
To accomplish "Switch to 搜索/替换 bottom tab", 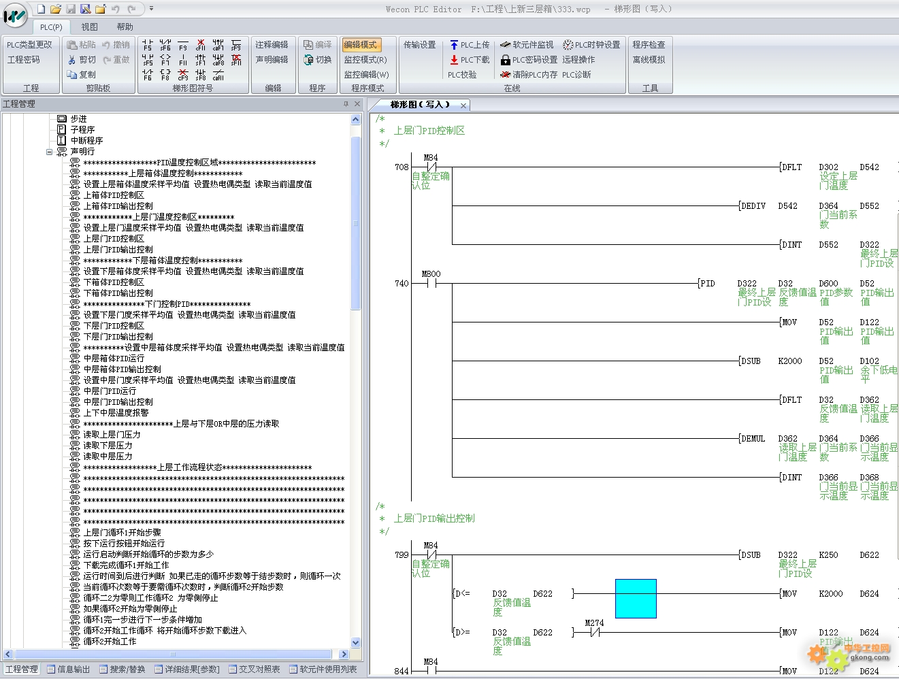I will pyautogui.click(x=122, y=669).
